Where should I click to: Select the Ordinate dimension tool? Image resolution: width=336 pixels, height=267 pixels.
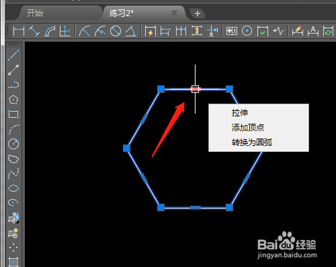(x=65, y=31)
